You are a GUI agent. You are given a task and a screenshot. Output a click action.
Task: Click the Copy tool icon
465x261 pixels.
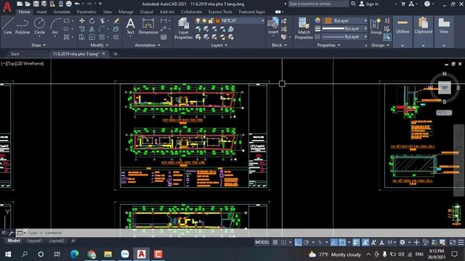tap(82, 29)
